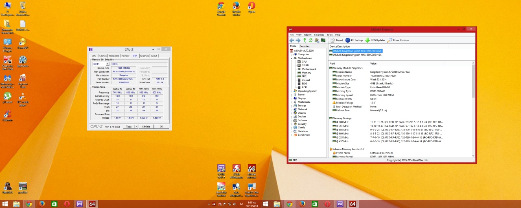Click the Windows Start button on the left taskbar

5,204
